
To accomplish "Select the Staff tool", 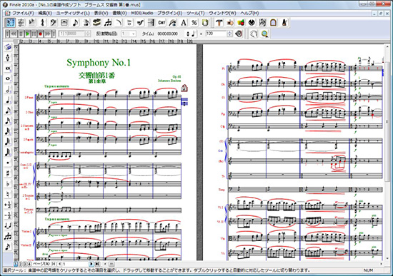I will [x=21, y=23].
